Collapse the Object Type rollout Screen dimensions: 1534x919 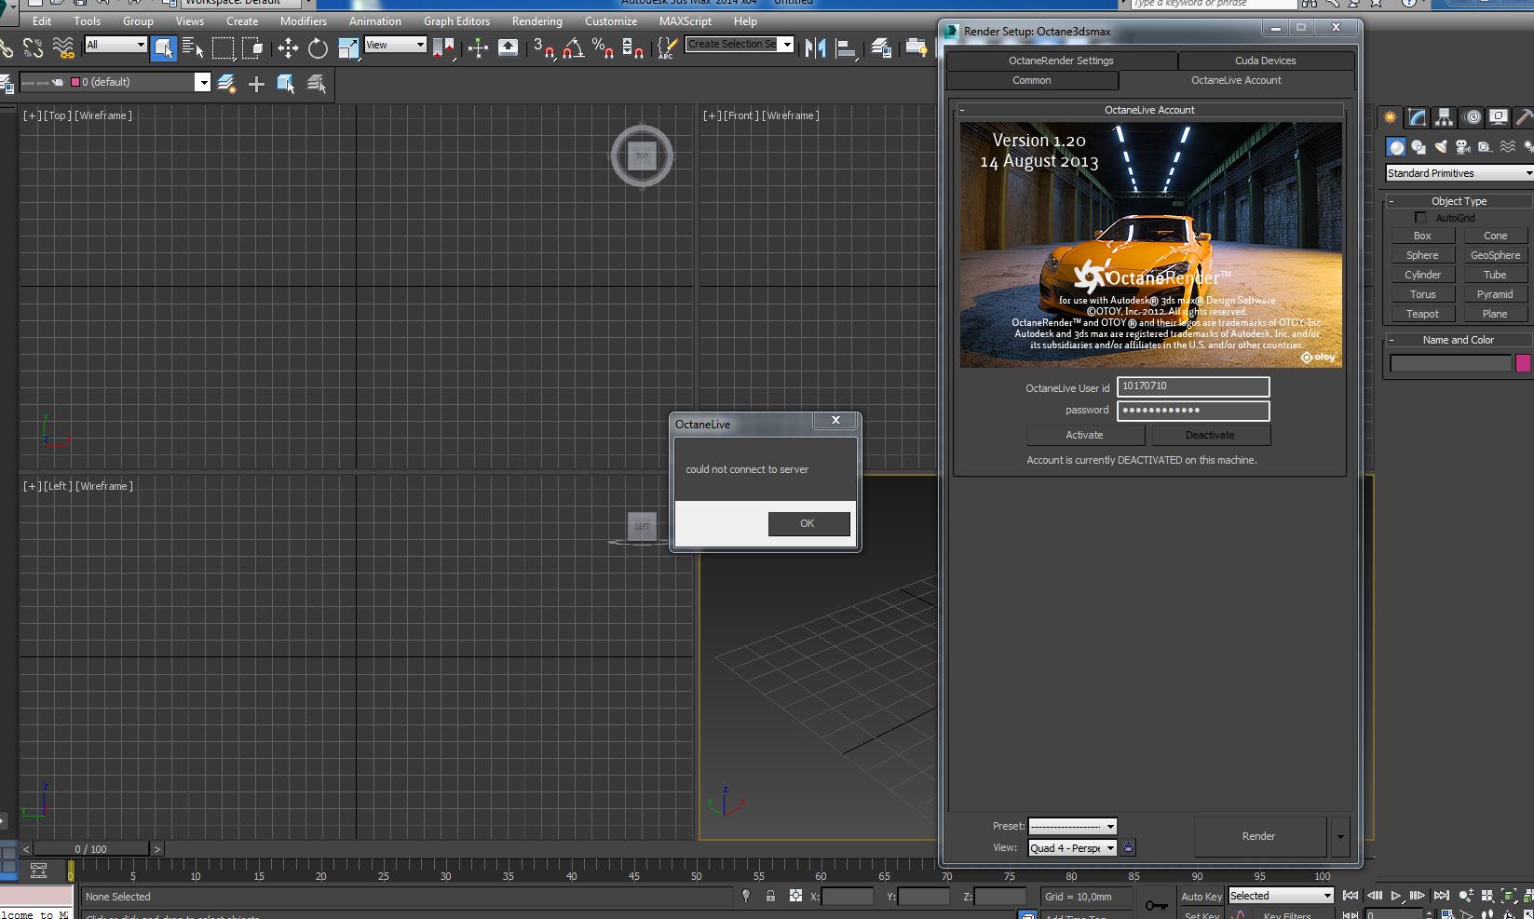(1459, 201)
